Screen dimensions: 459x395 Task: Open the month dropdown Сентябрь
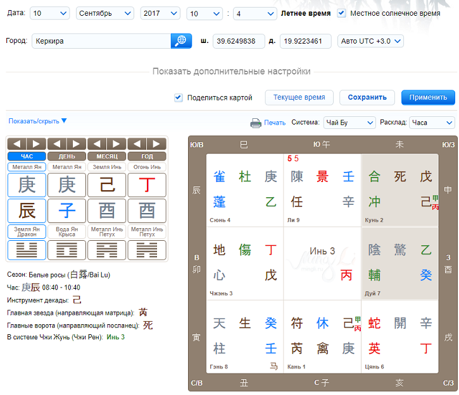point(105,13)
